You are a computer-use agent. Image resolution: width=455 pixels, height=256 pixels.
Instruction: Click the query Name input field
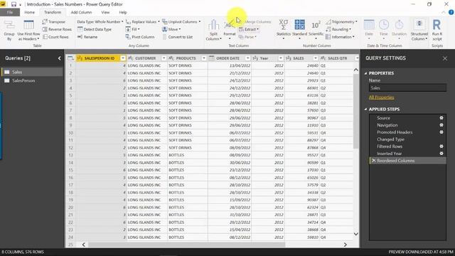(407, 88)
